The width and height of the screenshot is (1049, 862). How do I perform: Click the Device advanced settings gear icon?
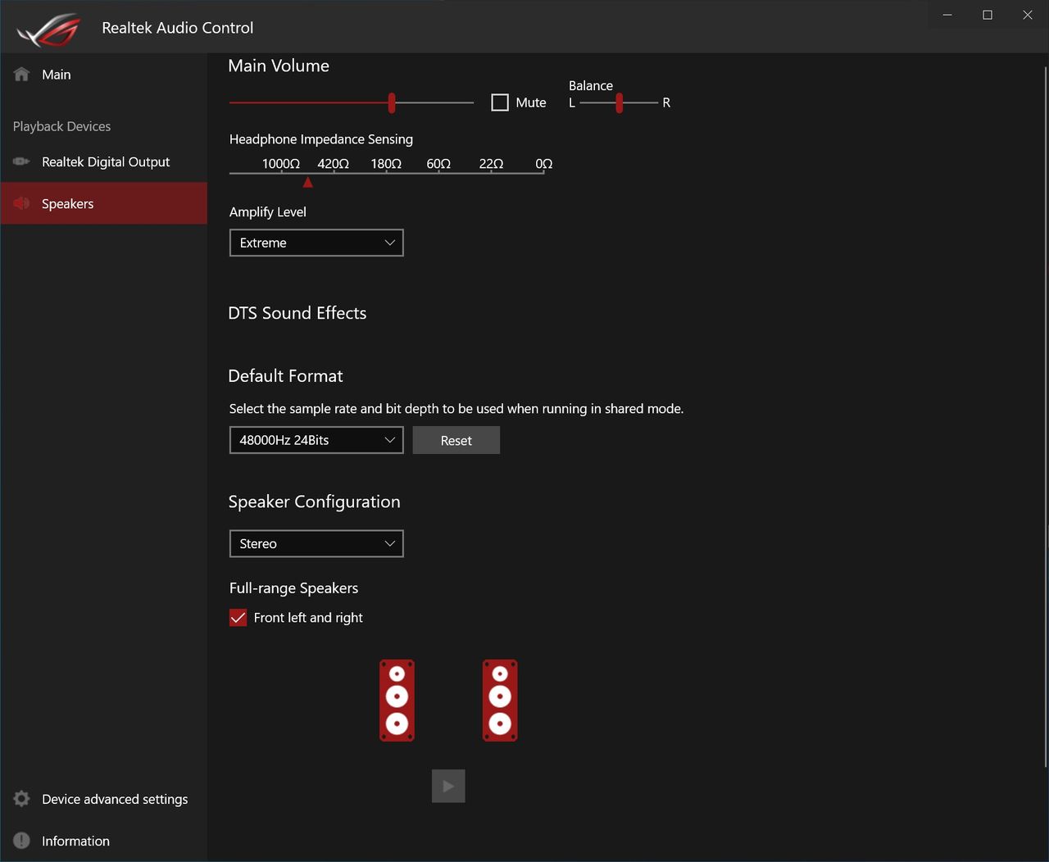22,799
